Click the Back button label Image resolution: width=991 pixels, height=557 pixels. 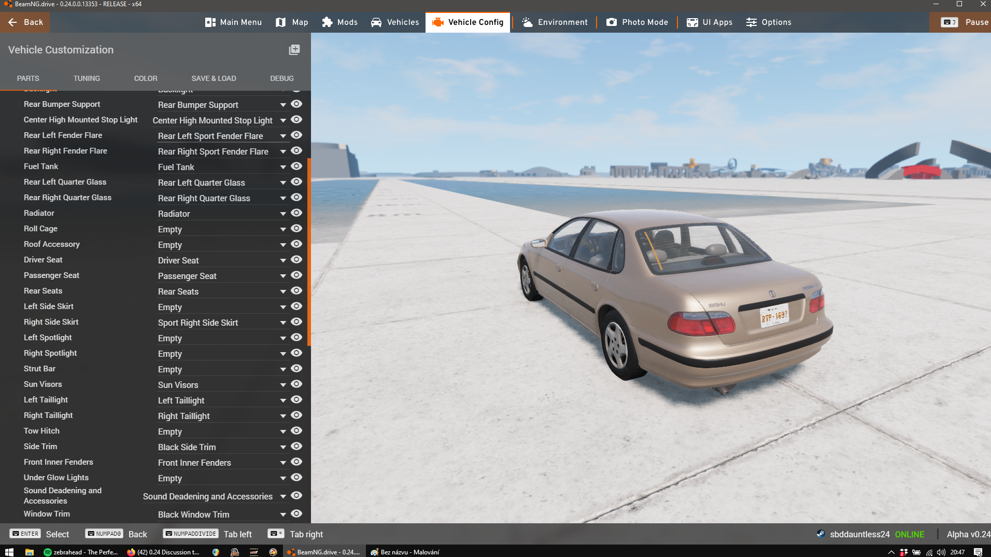coord(33,22)
